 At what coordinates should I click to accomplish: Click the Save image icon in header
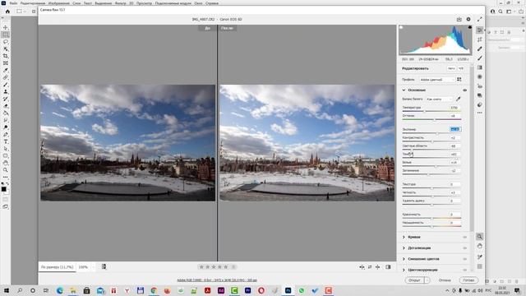[459, 20]
